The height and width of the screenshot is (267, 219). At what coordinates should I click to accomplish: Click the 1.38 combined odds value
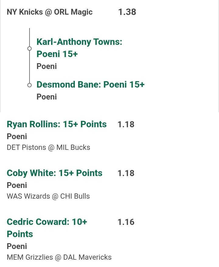(x=127, y=12)
